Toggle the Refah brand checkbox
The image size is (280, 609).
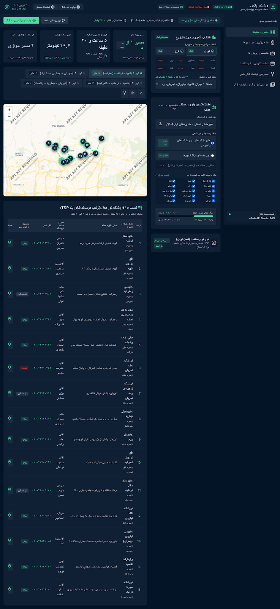194,186
